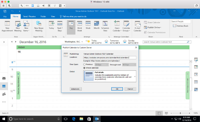This screenshot has height=122, width=200.
Task: Select the Month view icon
Action: tap(96, 24)
